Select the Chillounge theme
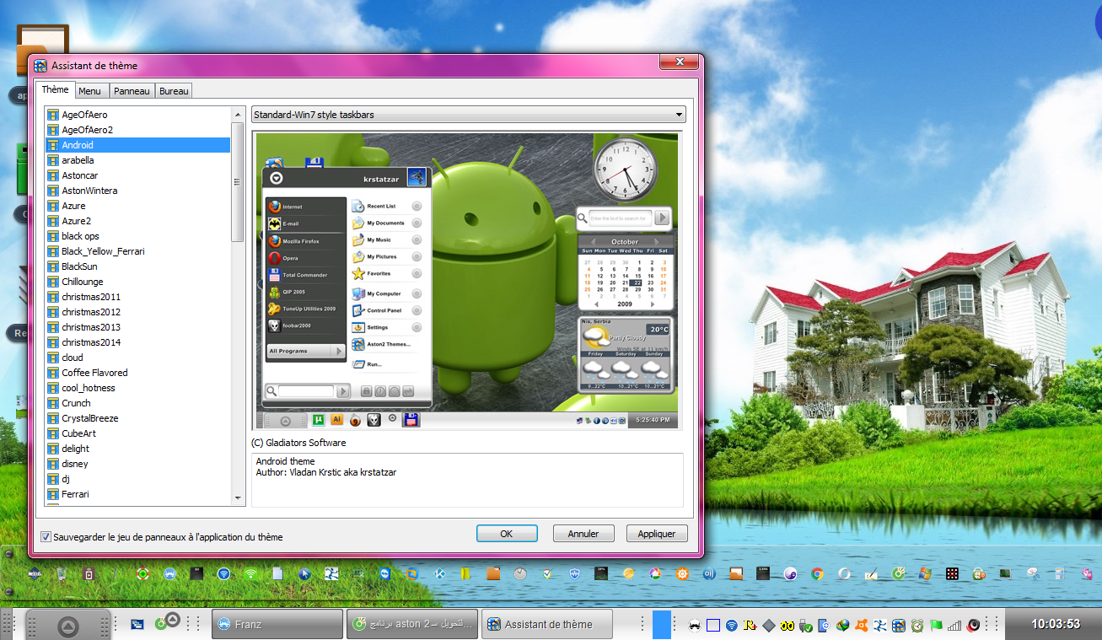The height and width of the screenshot is (640, 1102). coord(138,282)
